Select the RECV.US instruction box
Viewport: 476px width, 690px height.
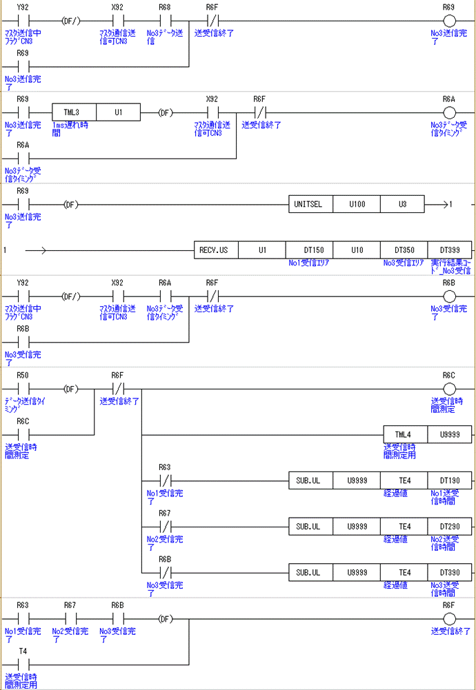[x=215, y=250]
